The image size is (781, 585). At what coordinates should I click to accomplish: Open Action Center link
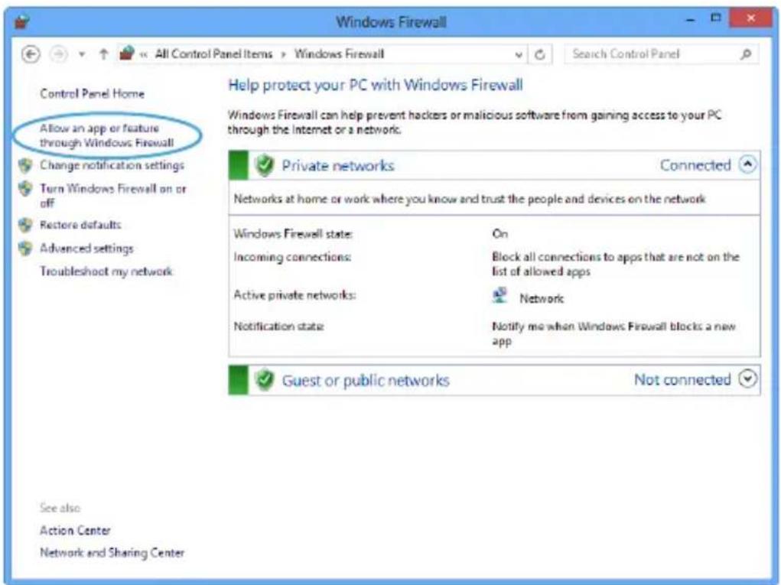[75, 530]
